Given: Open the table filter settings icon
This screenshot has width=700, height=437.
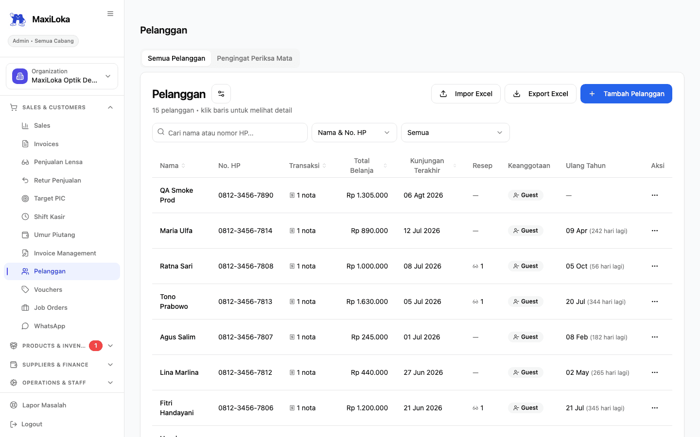Looking at the screenshot, I should 221,94.
